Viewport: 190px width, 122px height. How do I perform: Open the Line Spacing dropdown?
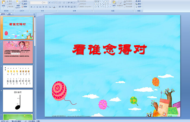[x=75, y=3]
